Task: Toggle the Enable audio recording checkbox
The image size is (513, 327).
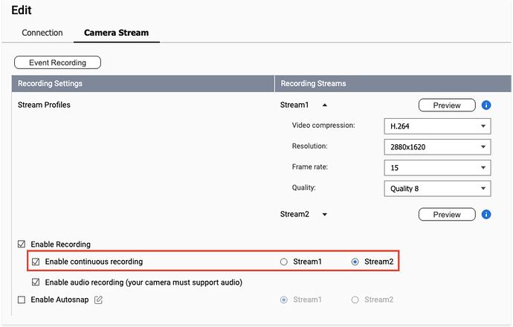Action: click(36, 282)
